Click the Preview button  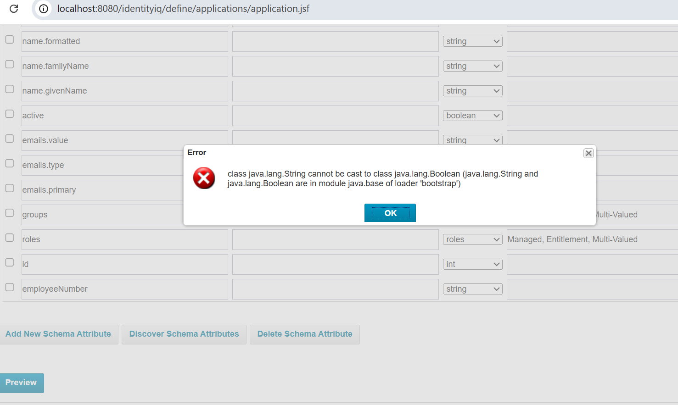pos(21,383)
